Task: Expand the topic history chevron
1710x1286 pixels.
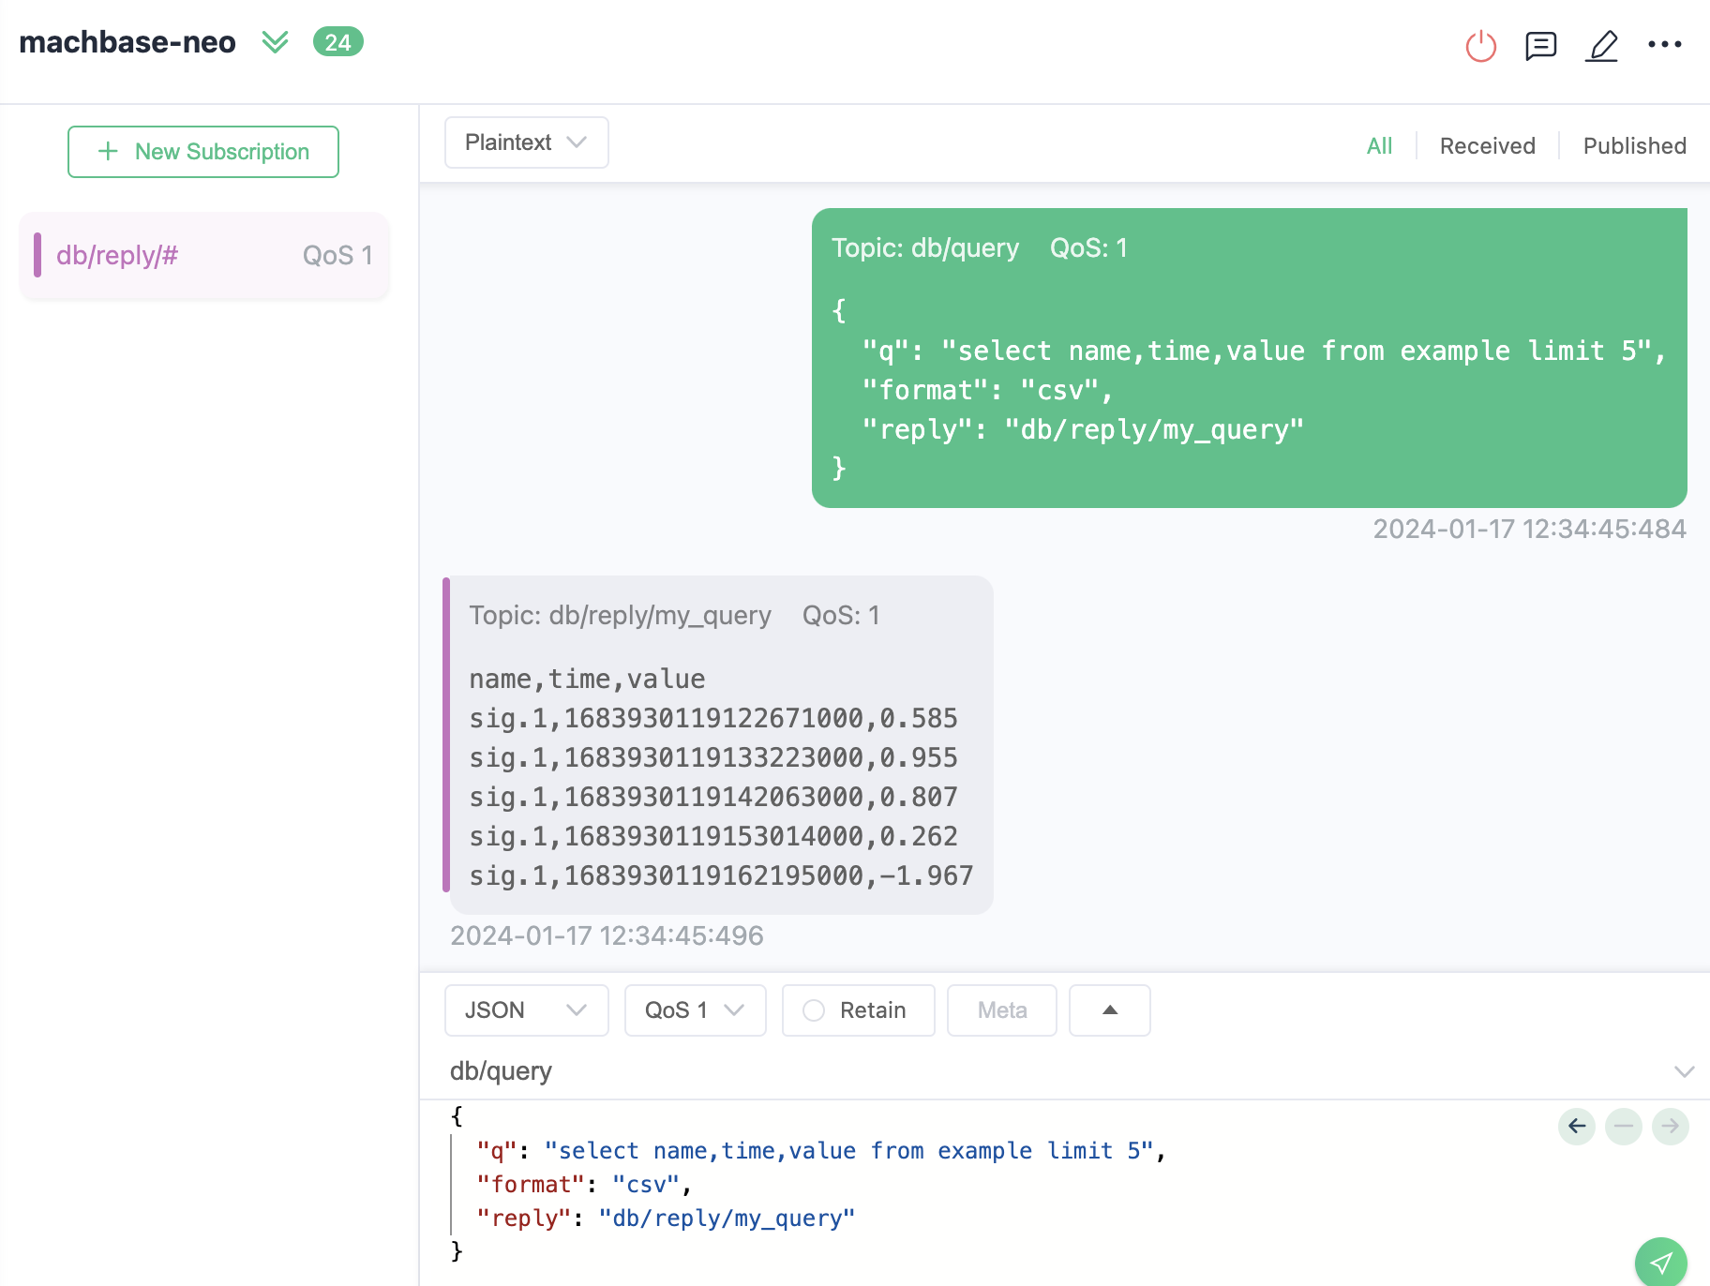Action: click(x=1684, y=1071)
